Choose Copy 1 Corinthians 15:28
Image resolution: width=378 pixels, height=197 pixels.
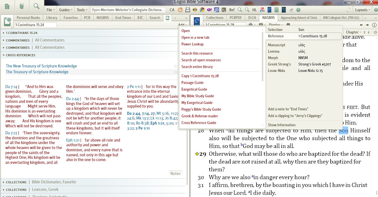[200, 76]
